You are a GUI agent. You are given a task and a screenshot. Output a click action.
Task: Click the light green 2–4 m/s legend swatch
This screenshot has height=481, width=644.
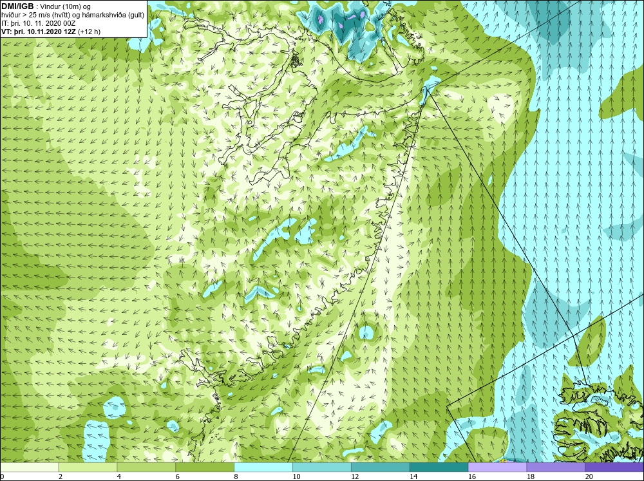pyautogui.click(x=88, y=467)
